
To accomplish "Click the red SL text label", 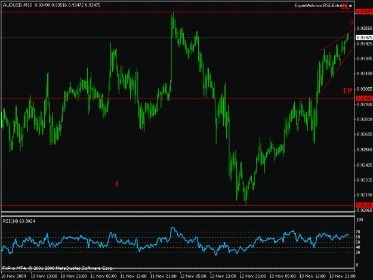I will click(x=345, y=7).
